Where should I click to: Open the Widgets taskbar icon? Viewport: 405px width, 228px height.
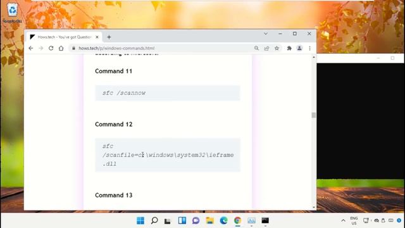click(182, 220)
